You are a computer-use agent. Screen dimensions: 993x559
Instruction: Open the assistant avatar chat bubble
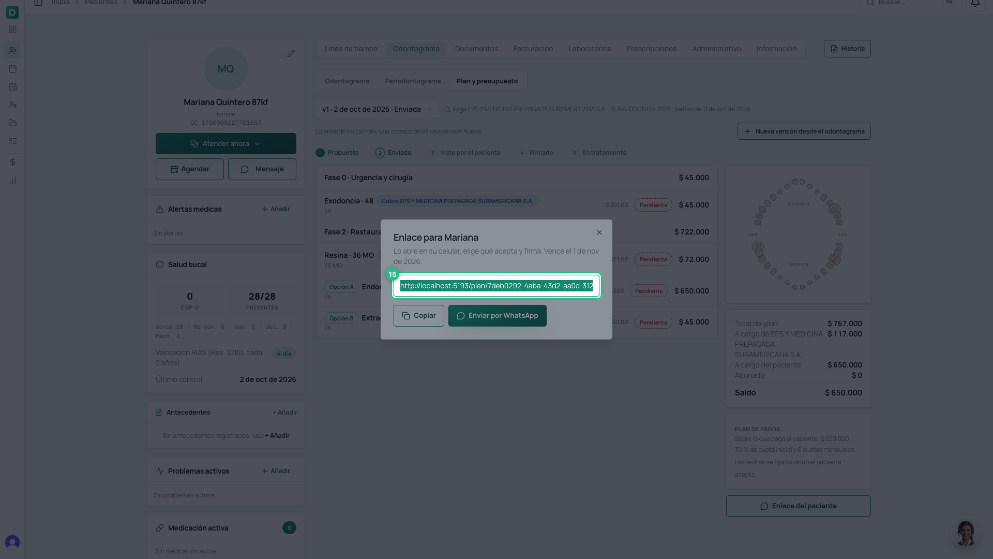966,533
